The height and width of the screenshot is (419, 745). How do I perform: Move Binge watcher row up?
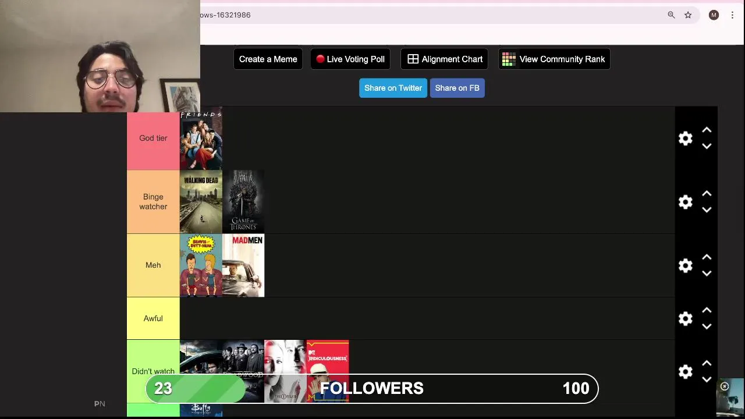click(707, 194)
